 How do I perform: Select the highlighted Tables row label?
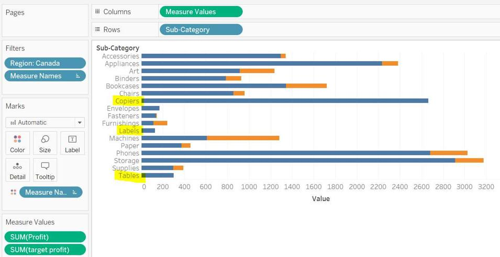click(129, 176)
